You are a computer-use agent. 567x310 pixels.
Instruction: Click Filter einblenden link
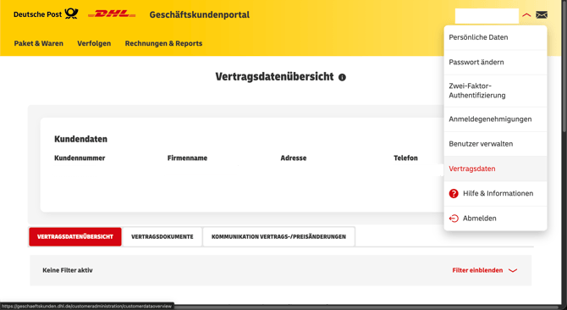pos(477,270)
